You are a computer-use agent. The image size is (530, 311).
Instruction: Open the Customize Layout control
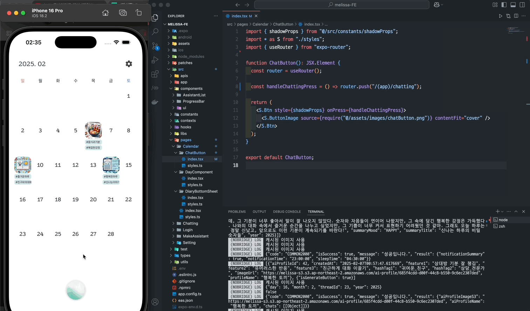[495, 5]
